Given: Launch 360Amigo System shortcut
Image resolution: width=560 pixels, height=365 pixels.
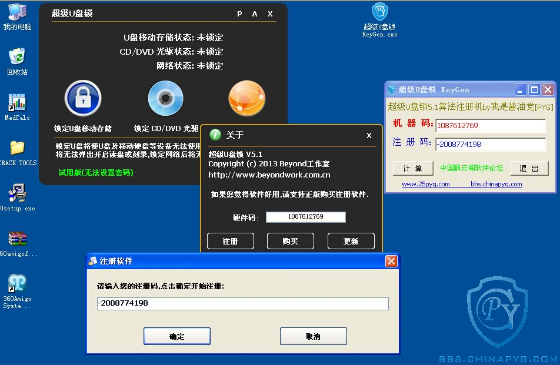Looking at the screenshot, I should point(17,291).
